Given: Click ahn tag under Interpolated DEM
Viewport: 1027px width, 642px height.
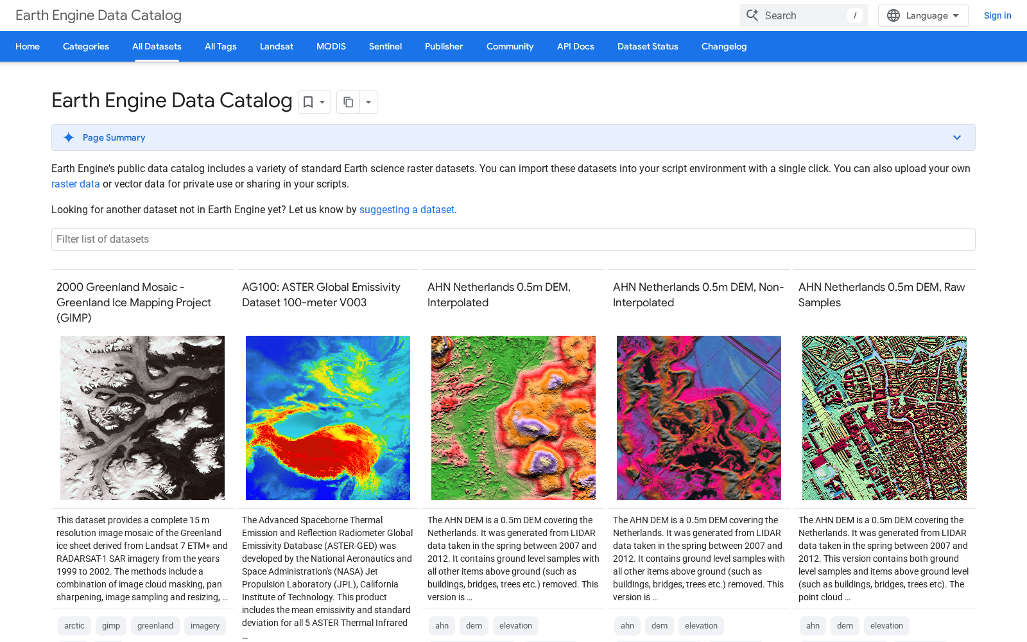Looking at the screenshot, I should point(442,626).
